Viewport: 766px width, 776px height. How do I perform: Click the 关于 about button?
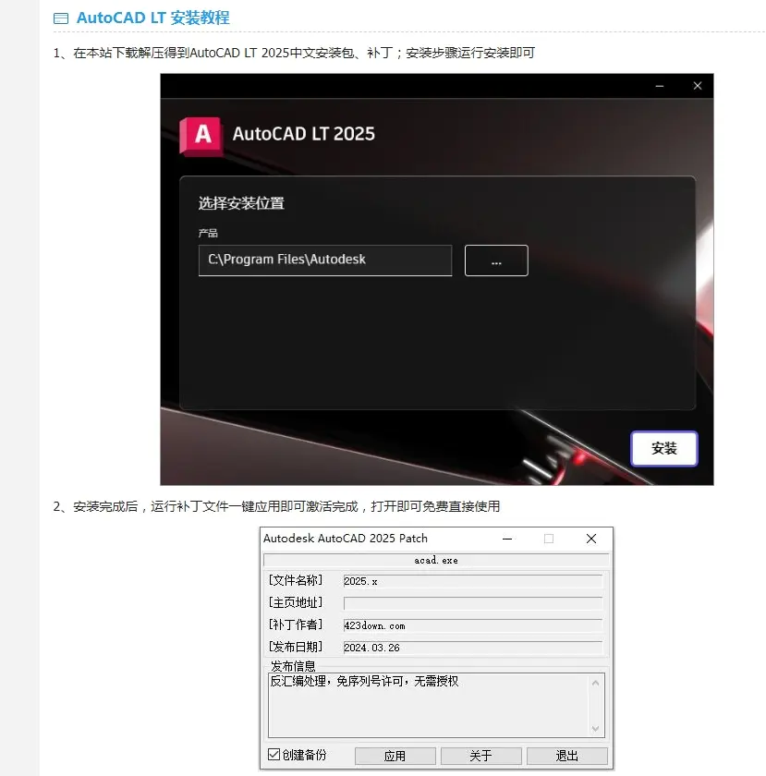pos(480,756)
